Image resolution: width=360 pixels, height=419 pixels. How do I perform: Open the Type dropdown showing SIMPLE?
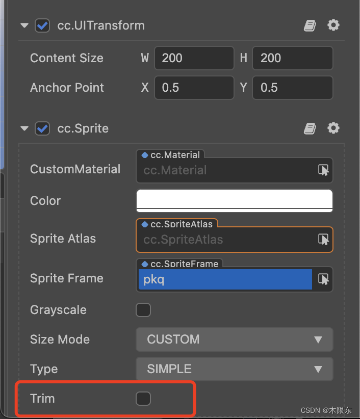(235, 369)
